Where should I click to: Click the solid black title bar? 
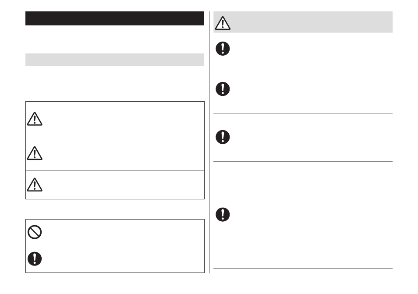[115, 18]
